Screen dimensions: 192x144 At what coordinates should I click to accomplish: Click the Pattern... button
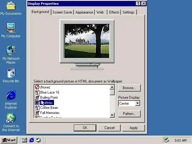point(129,114)
